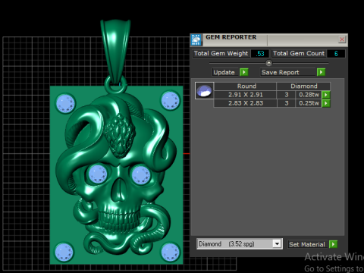
Task: Click the Gem Reporter logo icon
Action: pyautogui.click(x=196, y=40)
